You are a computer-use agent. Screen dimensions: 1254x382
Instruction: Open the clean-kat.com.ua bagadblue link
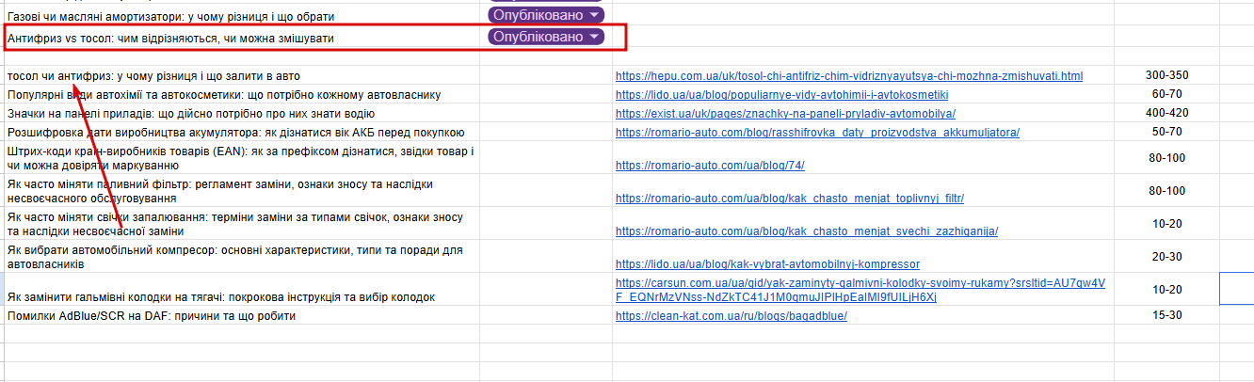[731, 316]
